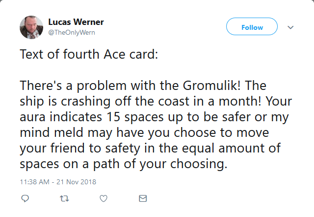Visit the @TheOnlyWern handle link
Screen dimensions: 314x217
point(72,32)
